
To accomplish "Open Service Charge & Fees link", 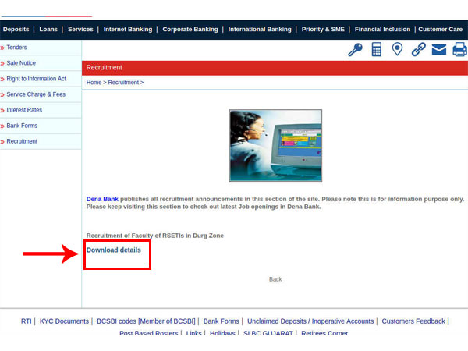I will click(x=36, y=94).
